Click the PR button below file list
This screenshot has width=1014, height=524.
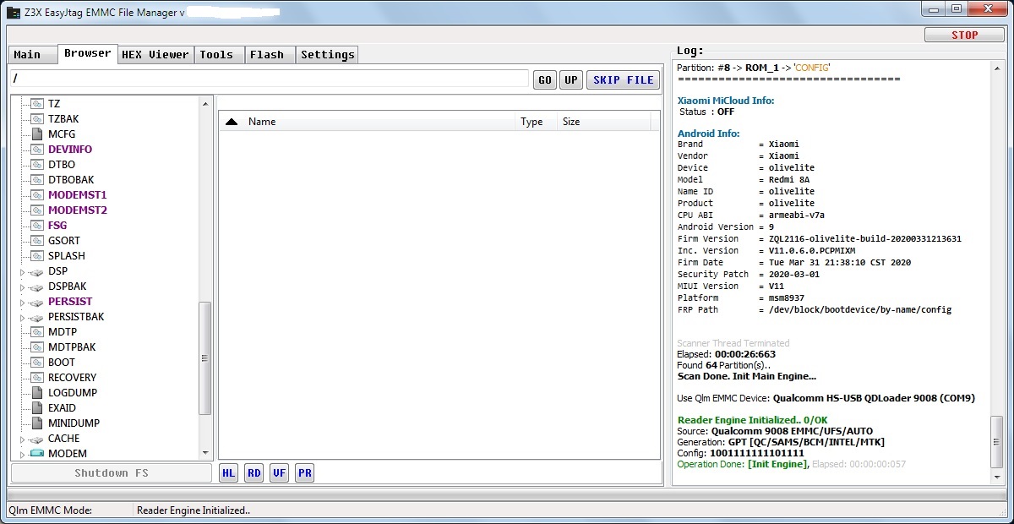click(x=305, y=473)
